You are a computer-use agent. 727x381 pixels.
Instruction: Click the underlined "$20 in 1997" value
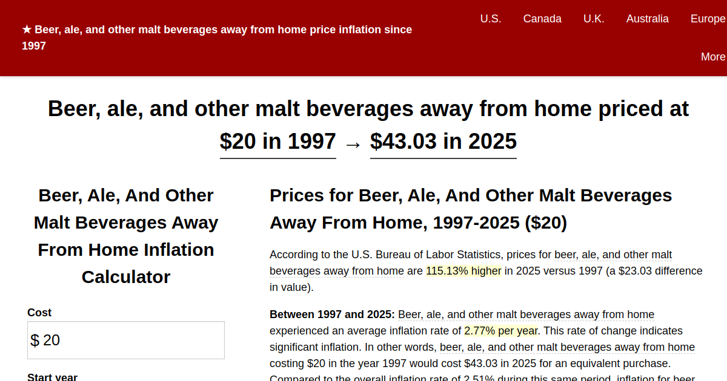[277, 141]
